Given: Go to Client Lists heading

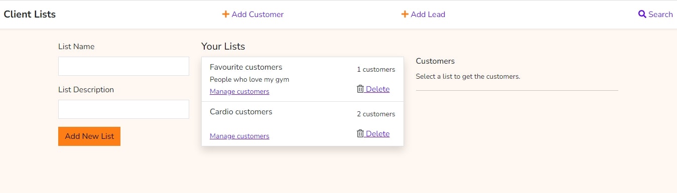Looking at the screenshot, I should 30,15.
